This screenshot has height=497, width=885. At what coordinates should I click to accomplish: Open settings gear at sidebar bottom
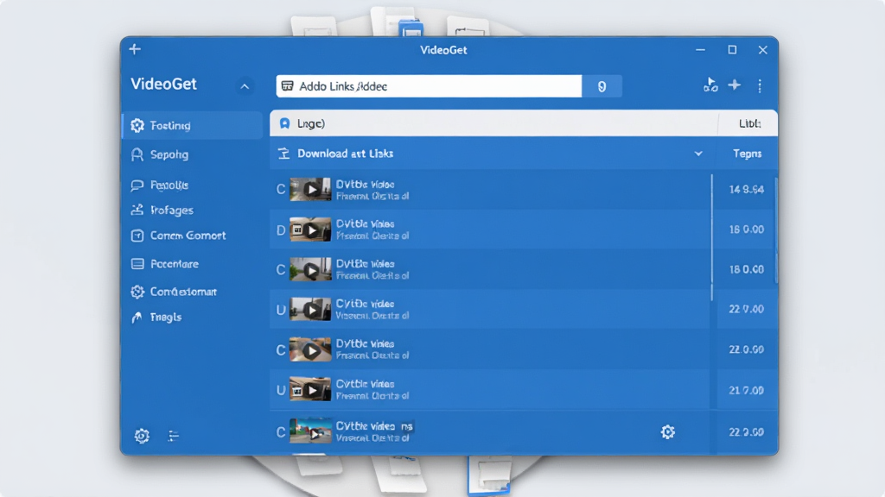[142, 436]
